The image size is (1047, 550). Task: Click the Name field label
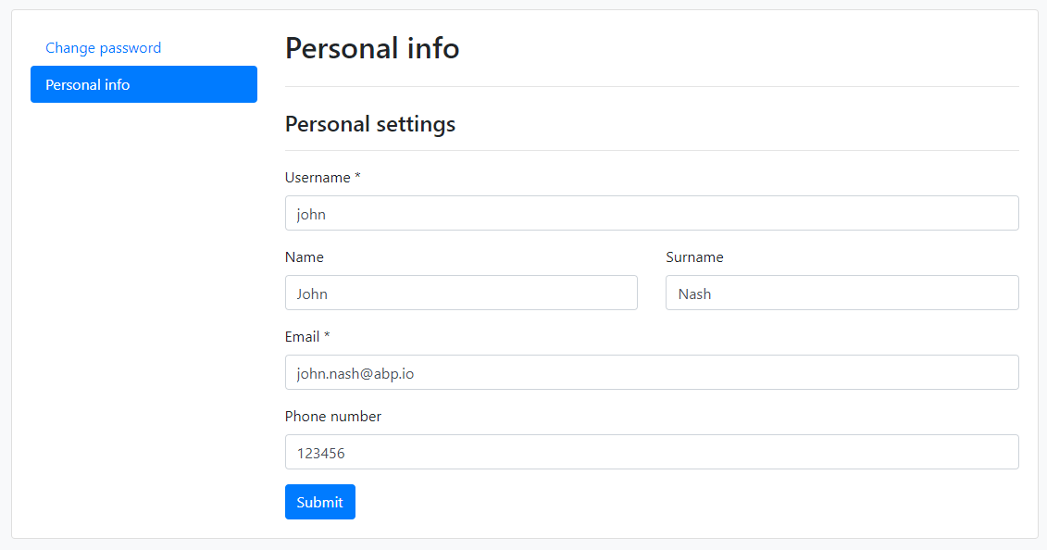[303, 256]
